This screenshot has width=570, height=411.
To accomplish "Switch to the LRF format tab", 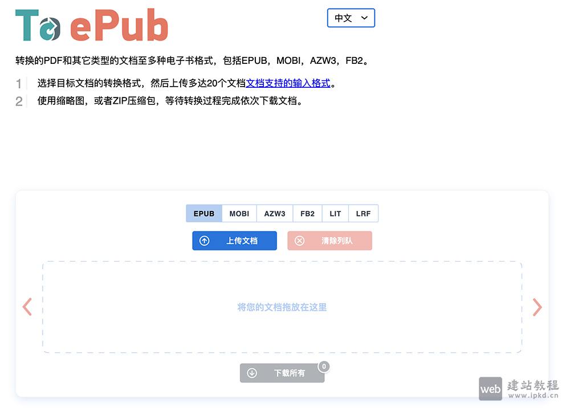I will pyautogui.click(x=363, y=213).
